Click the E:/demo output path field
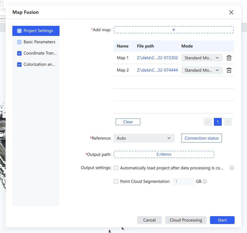Image resolution: width=247 pixels, height=233 pixels. [x=164, y=154]
